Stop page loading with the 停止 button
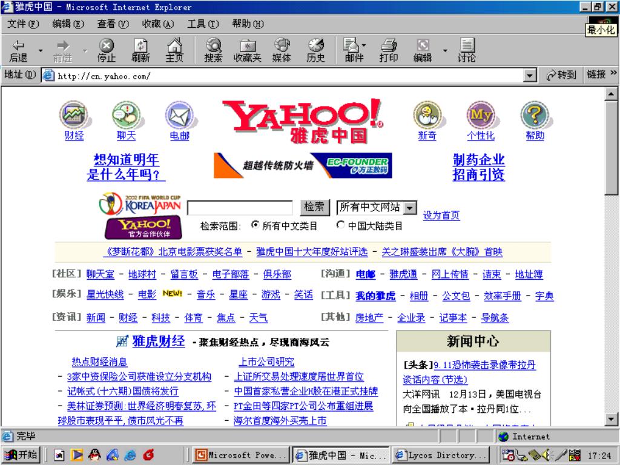The width and height of the screenshot is (620, 465). [107, 50]
